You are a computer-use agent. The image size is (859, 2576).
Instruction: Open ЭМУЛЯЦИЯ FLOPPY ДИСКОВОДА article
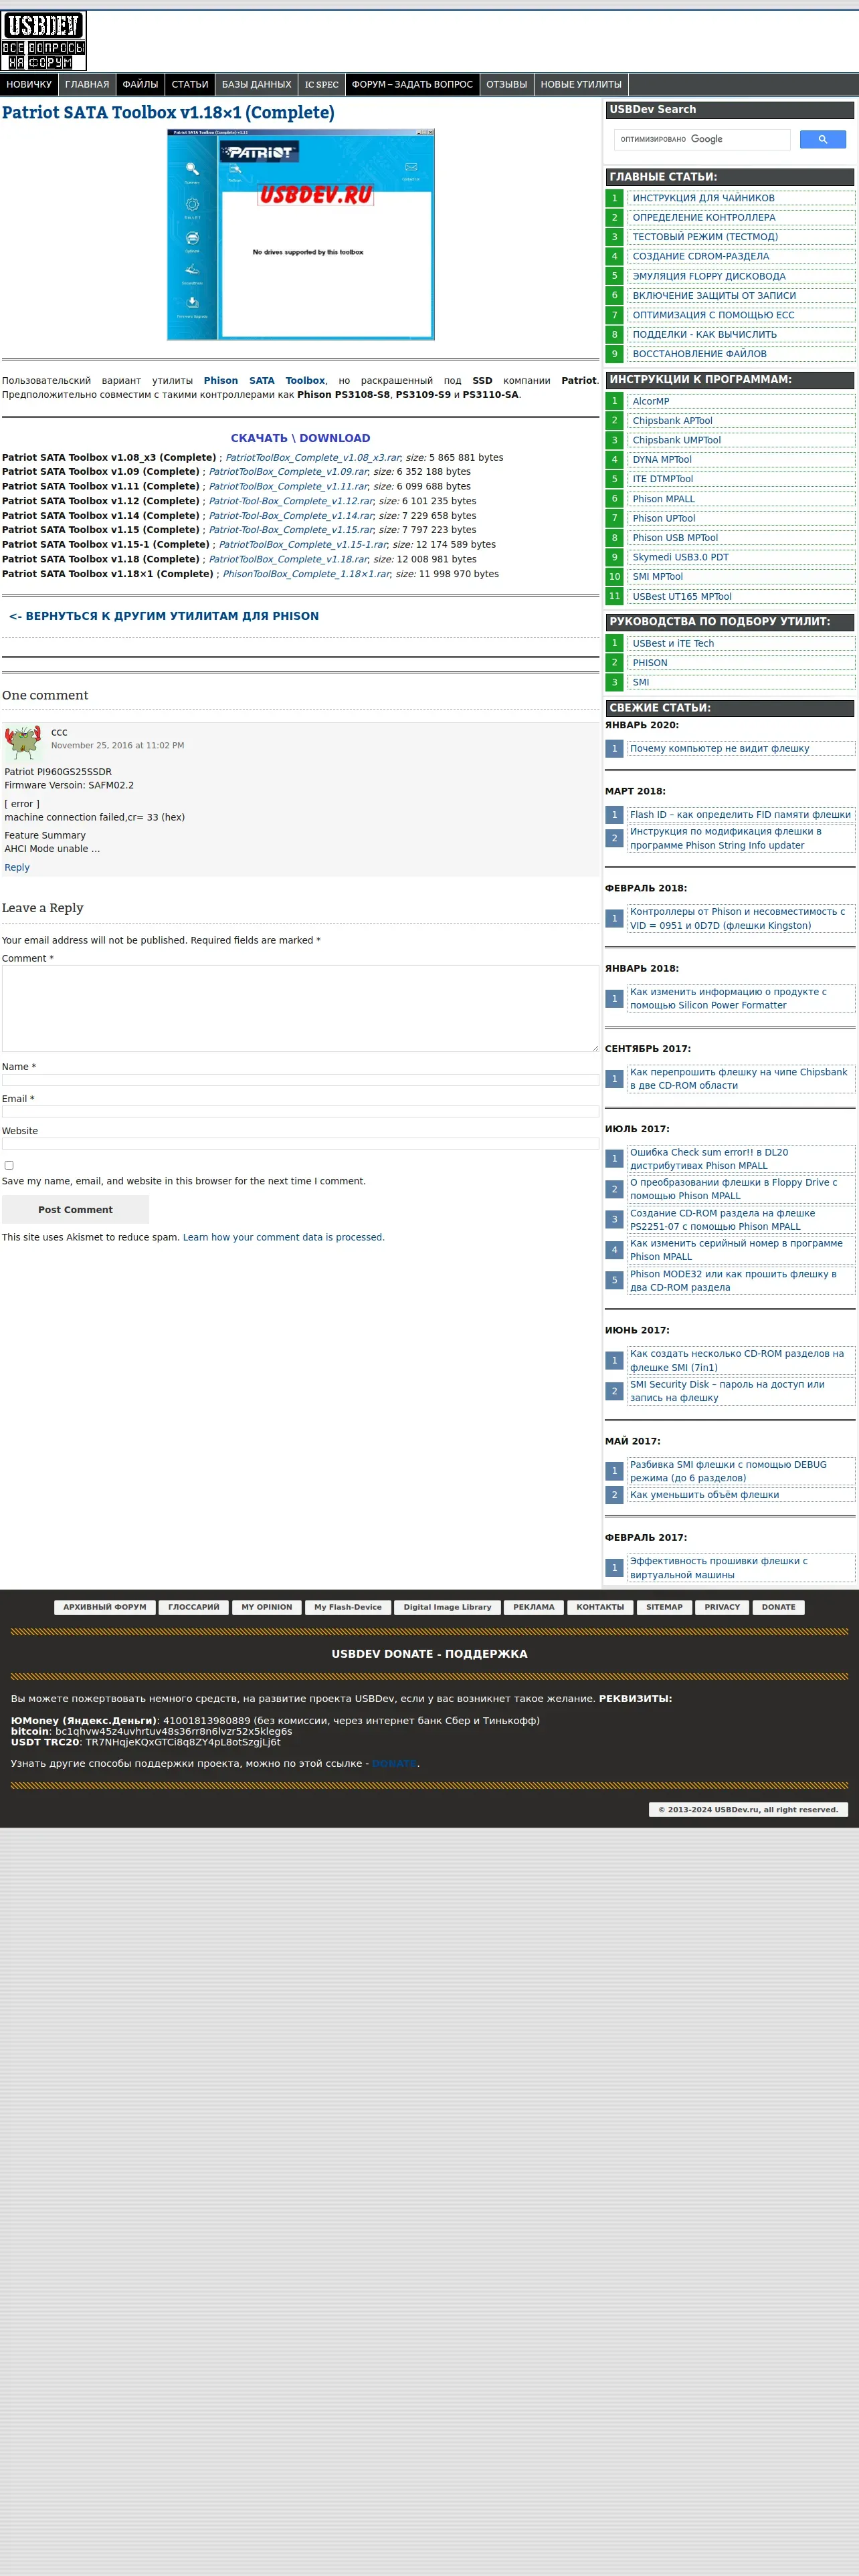740,276
